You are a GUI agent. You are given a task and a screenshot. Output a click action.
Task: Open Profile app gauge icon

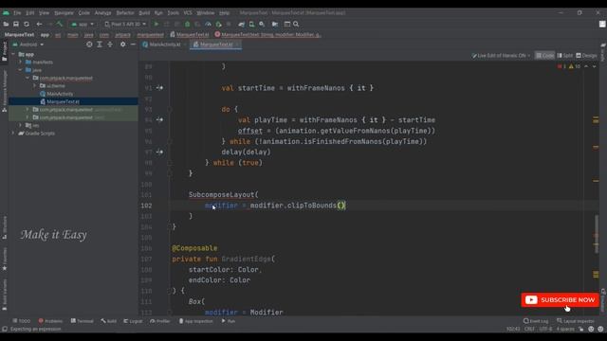pos(208,24)
